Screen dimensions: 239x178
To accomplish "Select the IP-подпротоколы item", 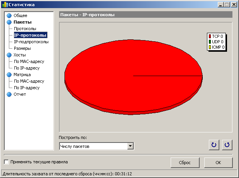I will [x=31, y=42].
